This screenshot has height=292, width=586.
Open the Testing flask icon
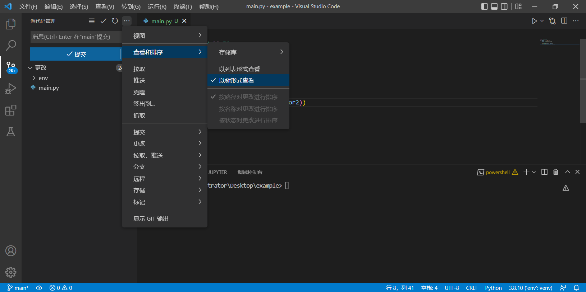click(x=11, y=132)
